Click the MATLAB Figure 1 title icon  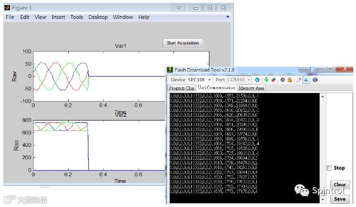[x=7, y=8]
